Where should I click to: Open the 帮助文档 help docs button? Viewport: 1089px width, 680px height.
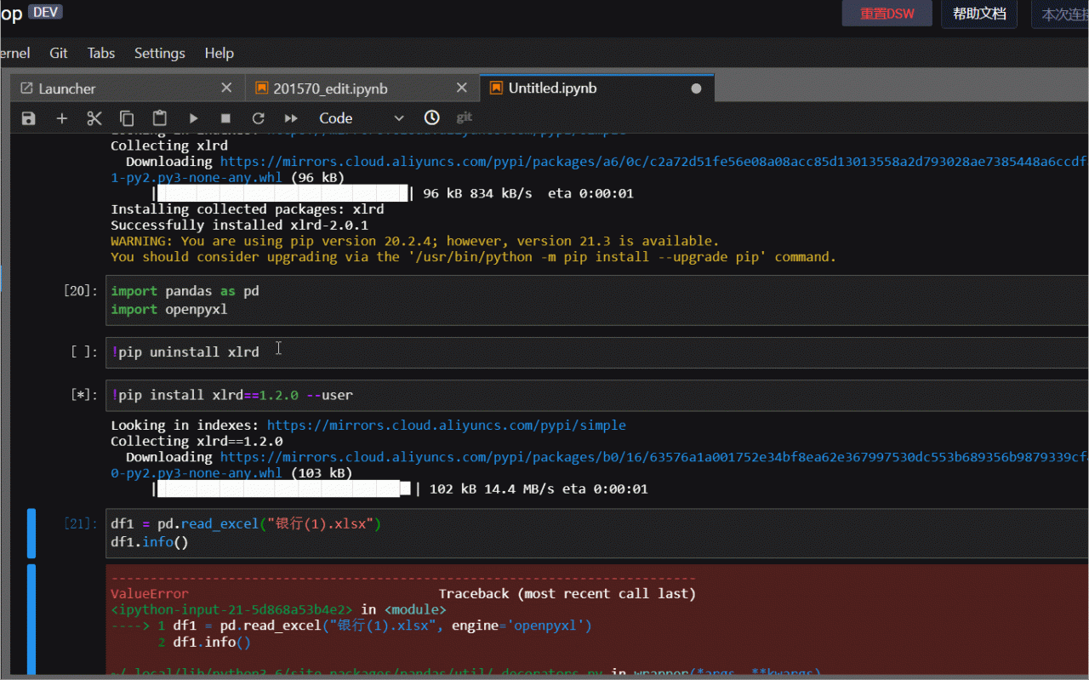(978, 14)
